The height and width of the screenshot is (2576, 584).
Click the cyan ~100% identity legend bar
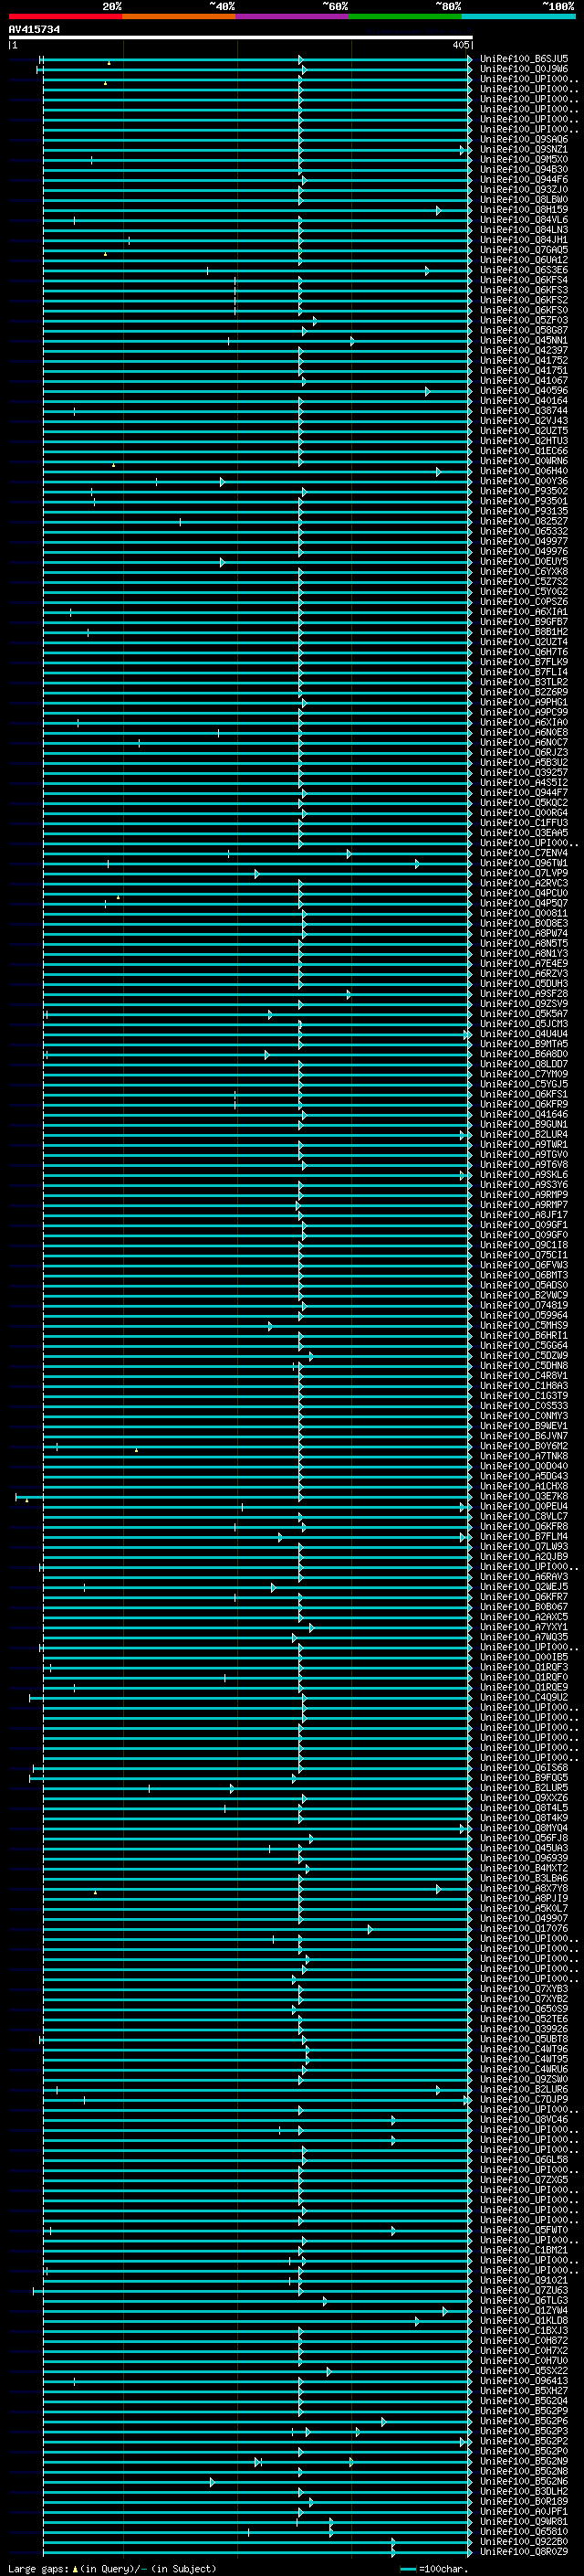pos(518,16)
